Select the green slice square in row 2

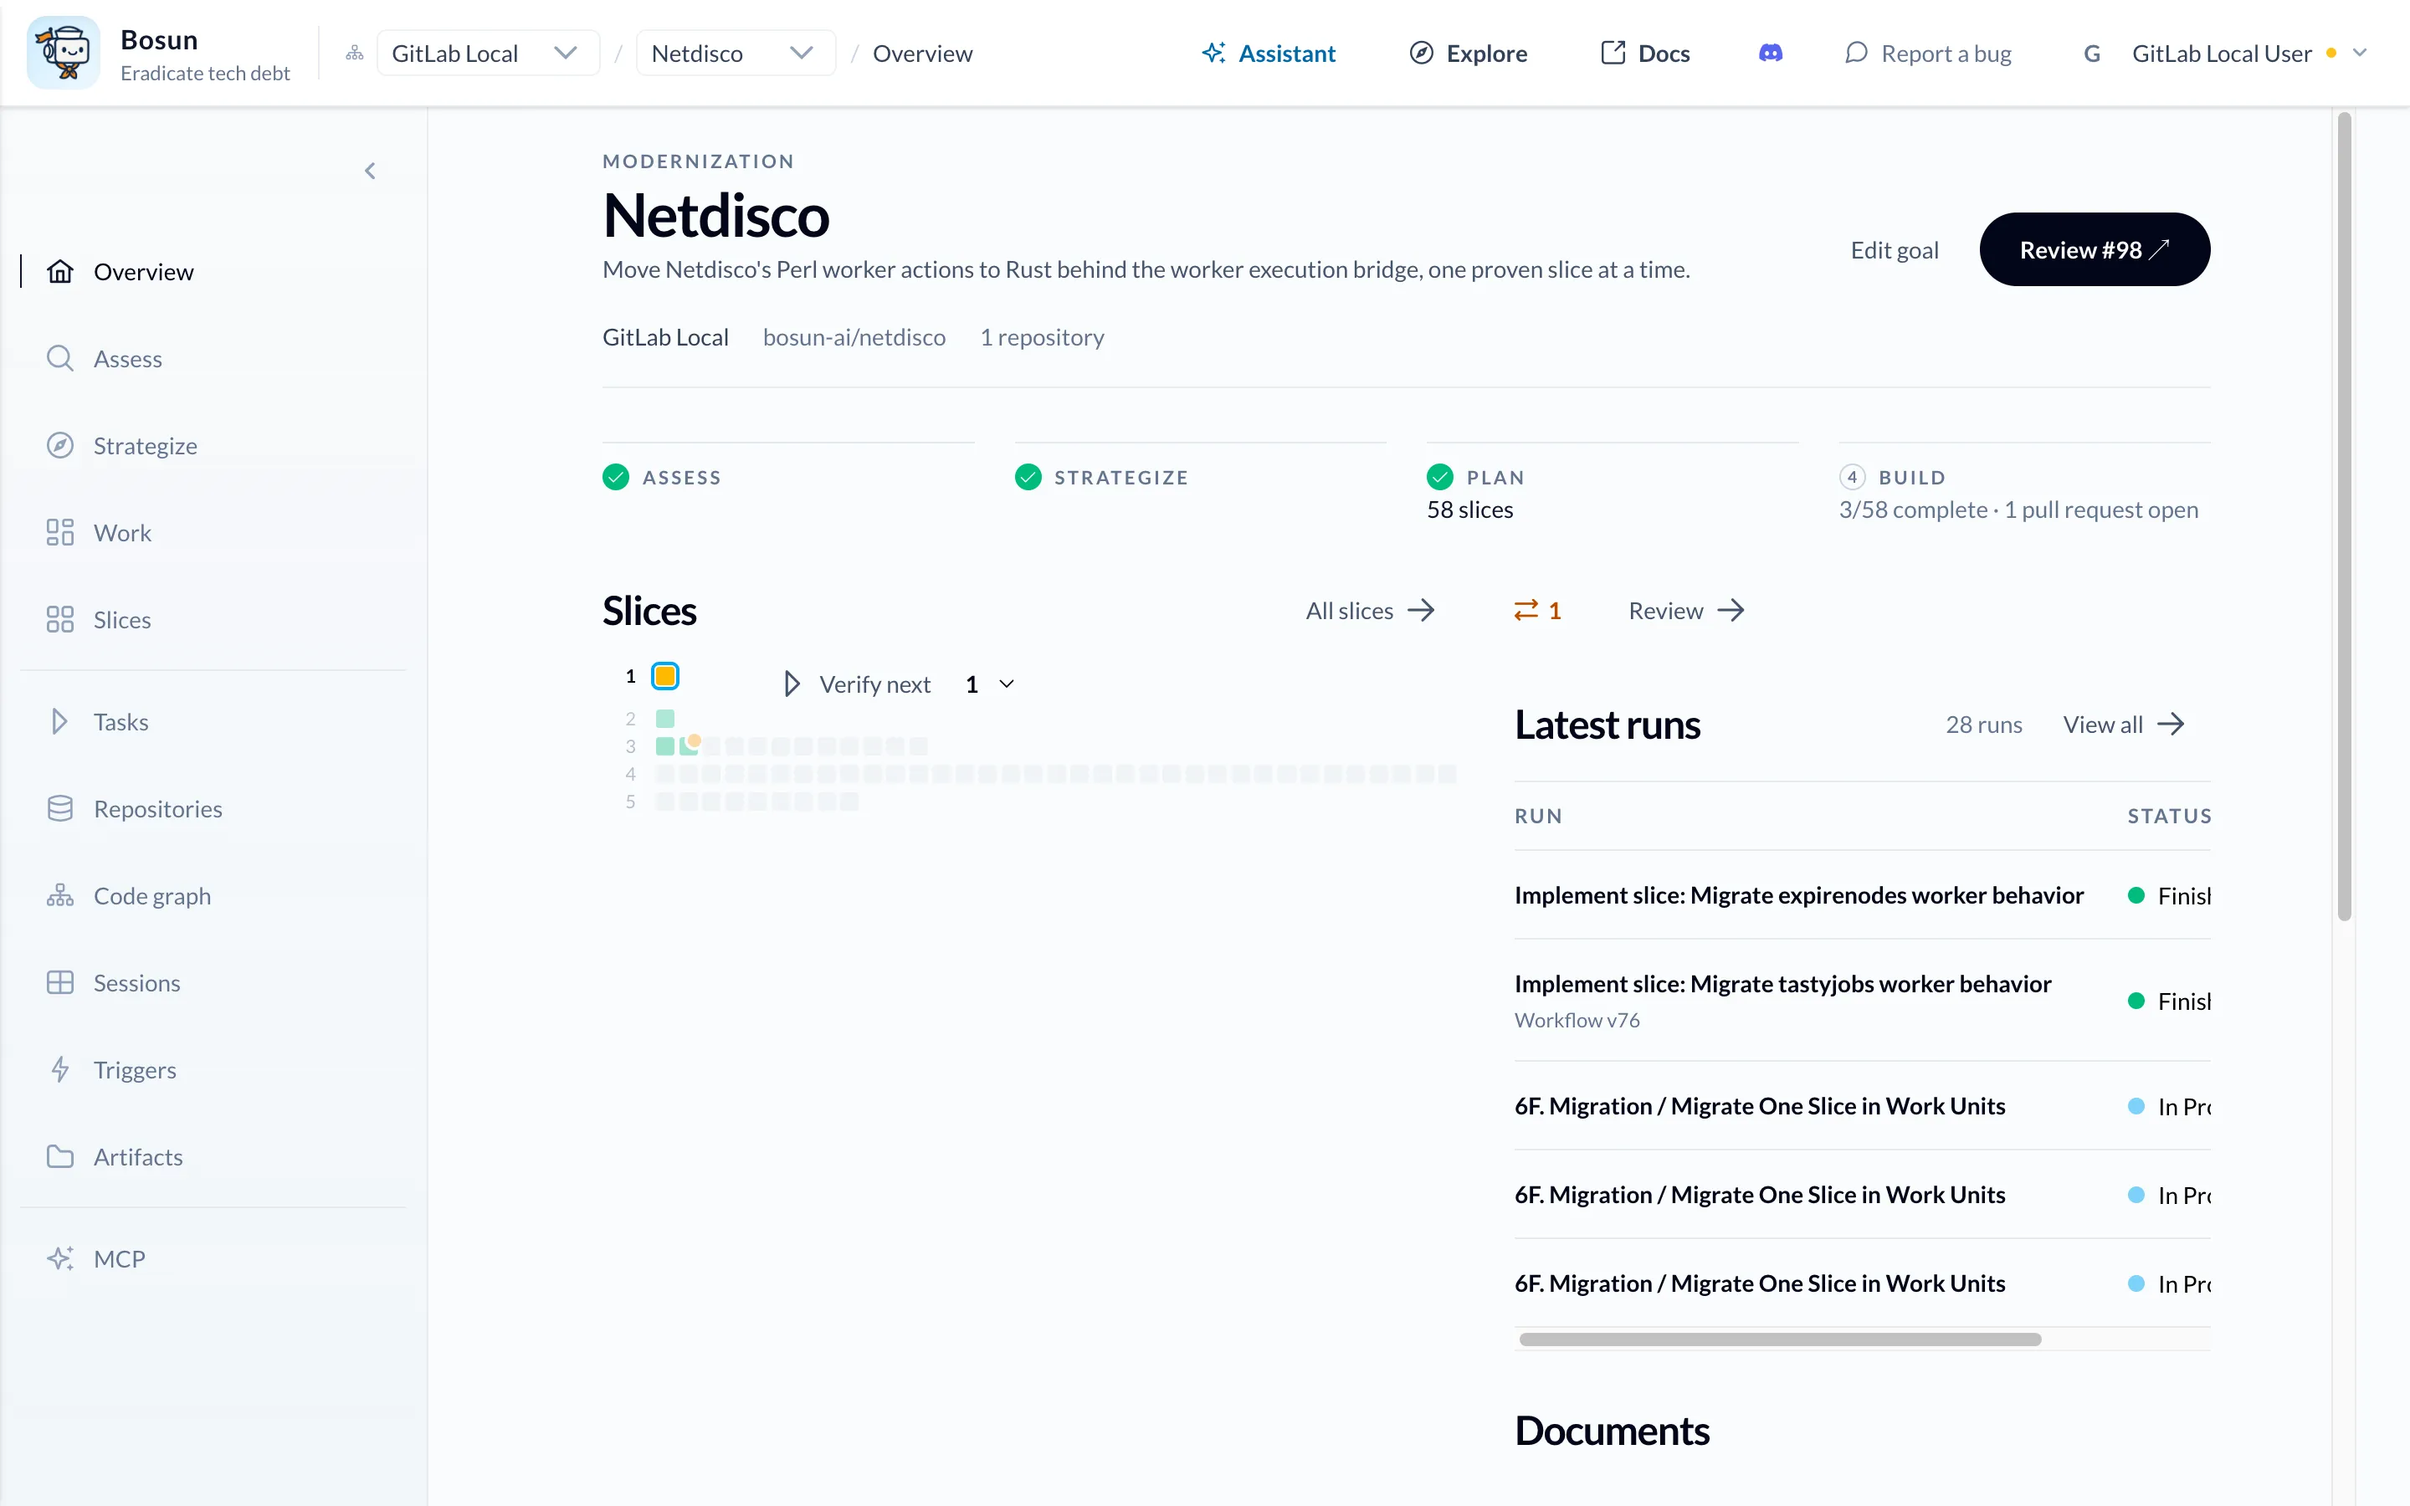(x=665, y=718)
